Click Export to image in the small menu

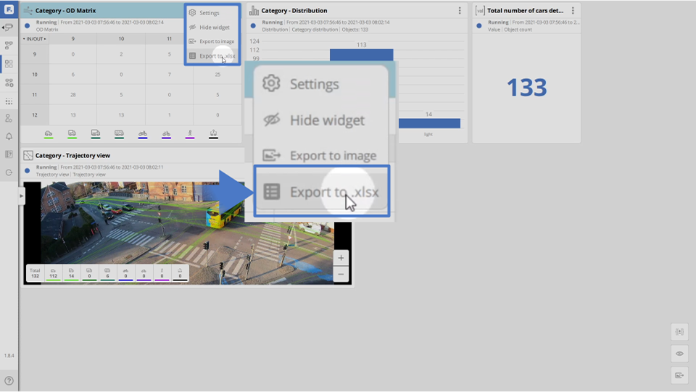click(x=215, y=41)
